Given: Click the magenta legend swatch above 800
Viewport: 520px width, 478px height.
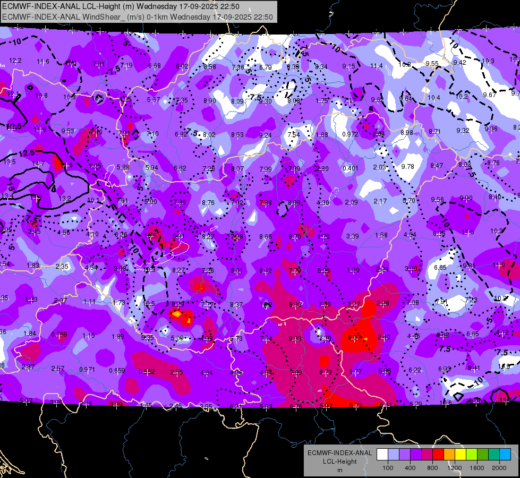Looking at the screenshot, I should click(427, 454).
